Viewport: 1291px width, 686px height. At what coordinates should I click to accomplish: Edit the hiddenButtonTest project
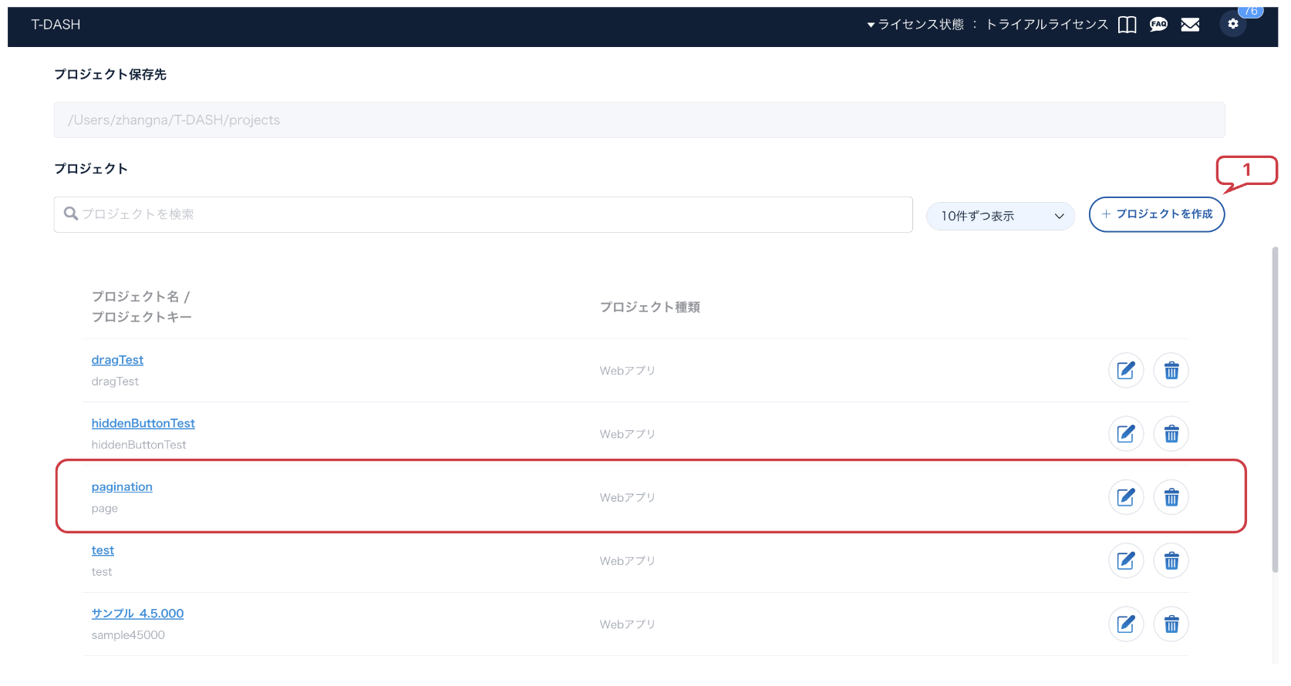(1126, 434)
